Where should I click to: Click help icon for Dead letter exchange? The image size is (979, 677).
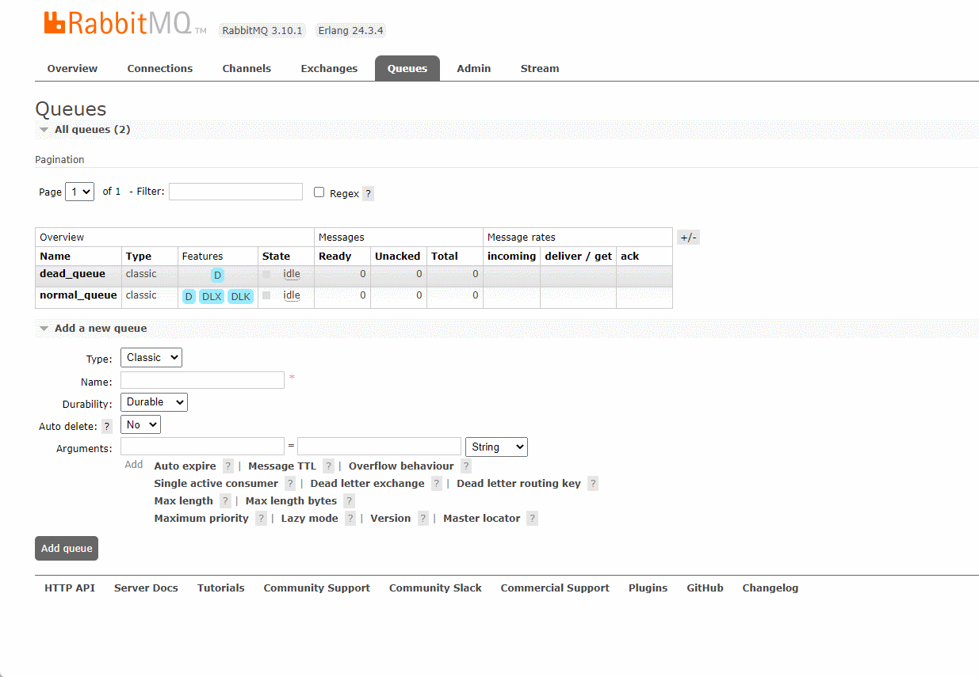tap(436, 483)
